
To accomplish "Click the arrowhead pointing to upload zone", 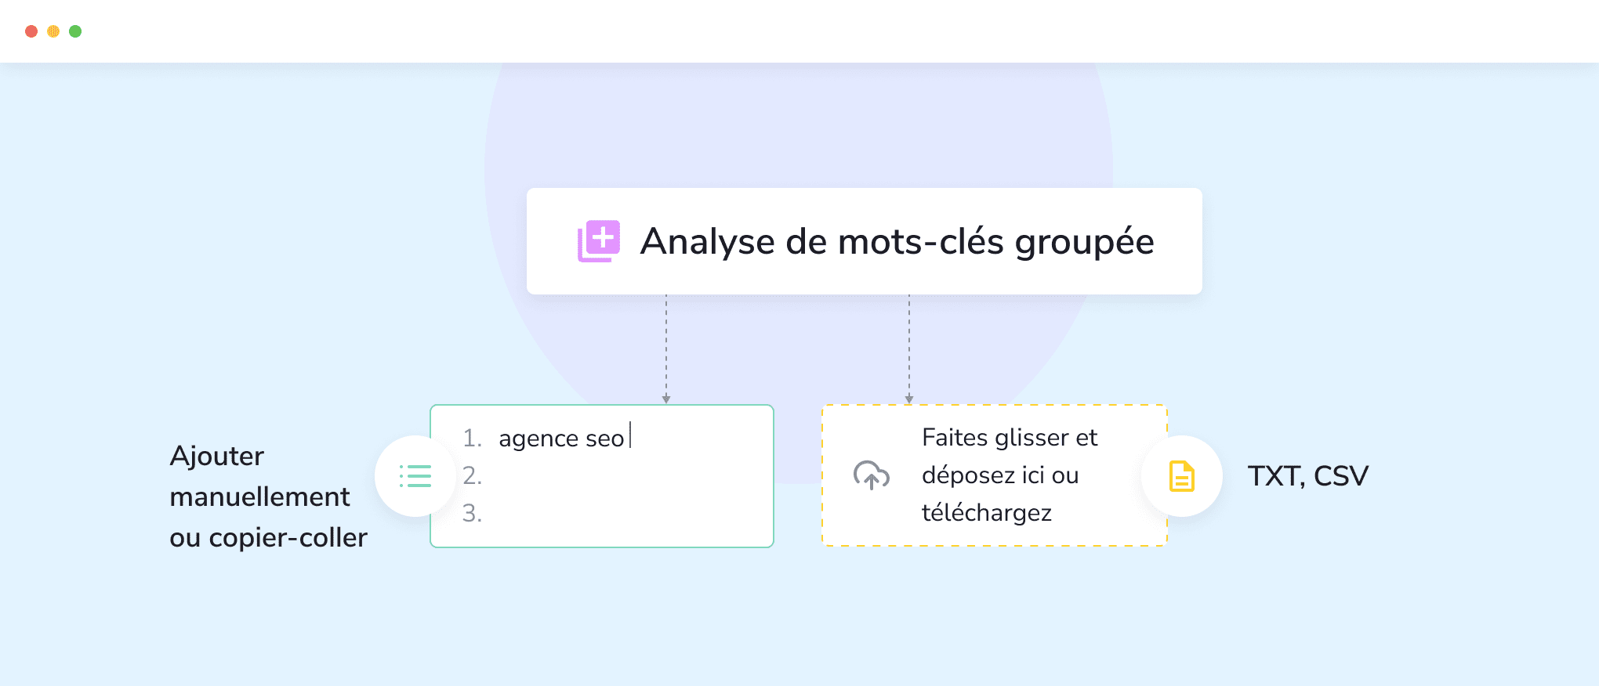I will tap(909, 399).
